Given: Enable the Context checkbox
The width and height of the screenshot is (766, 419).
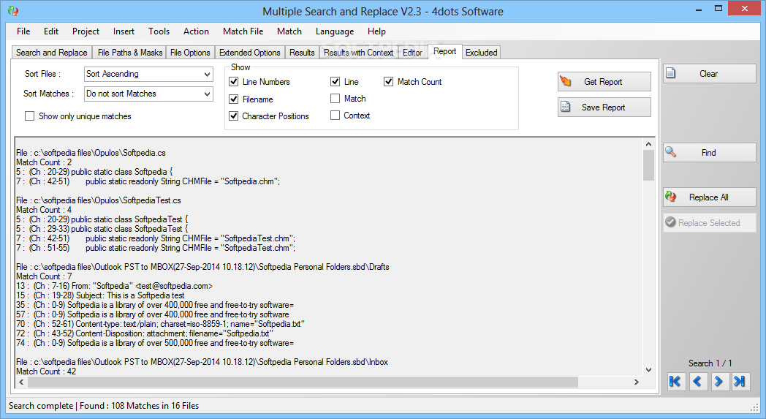Looking at the screenshot, I should [x=335, y=116].
